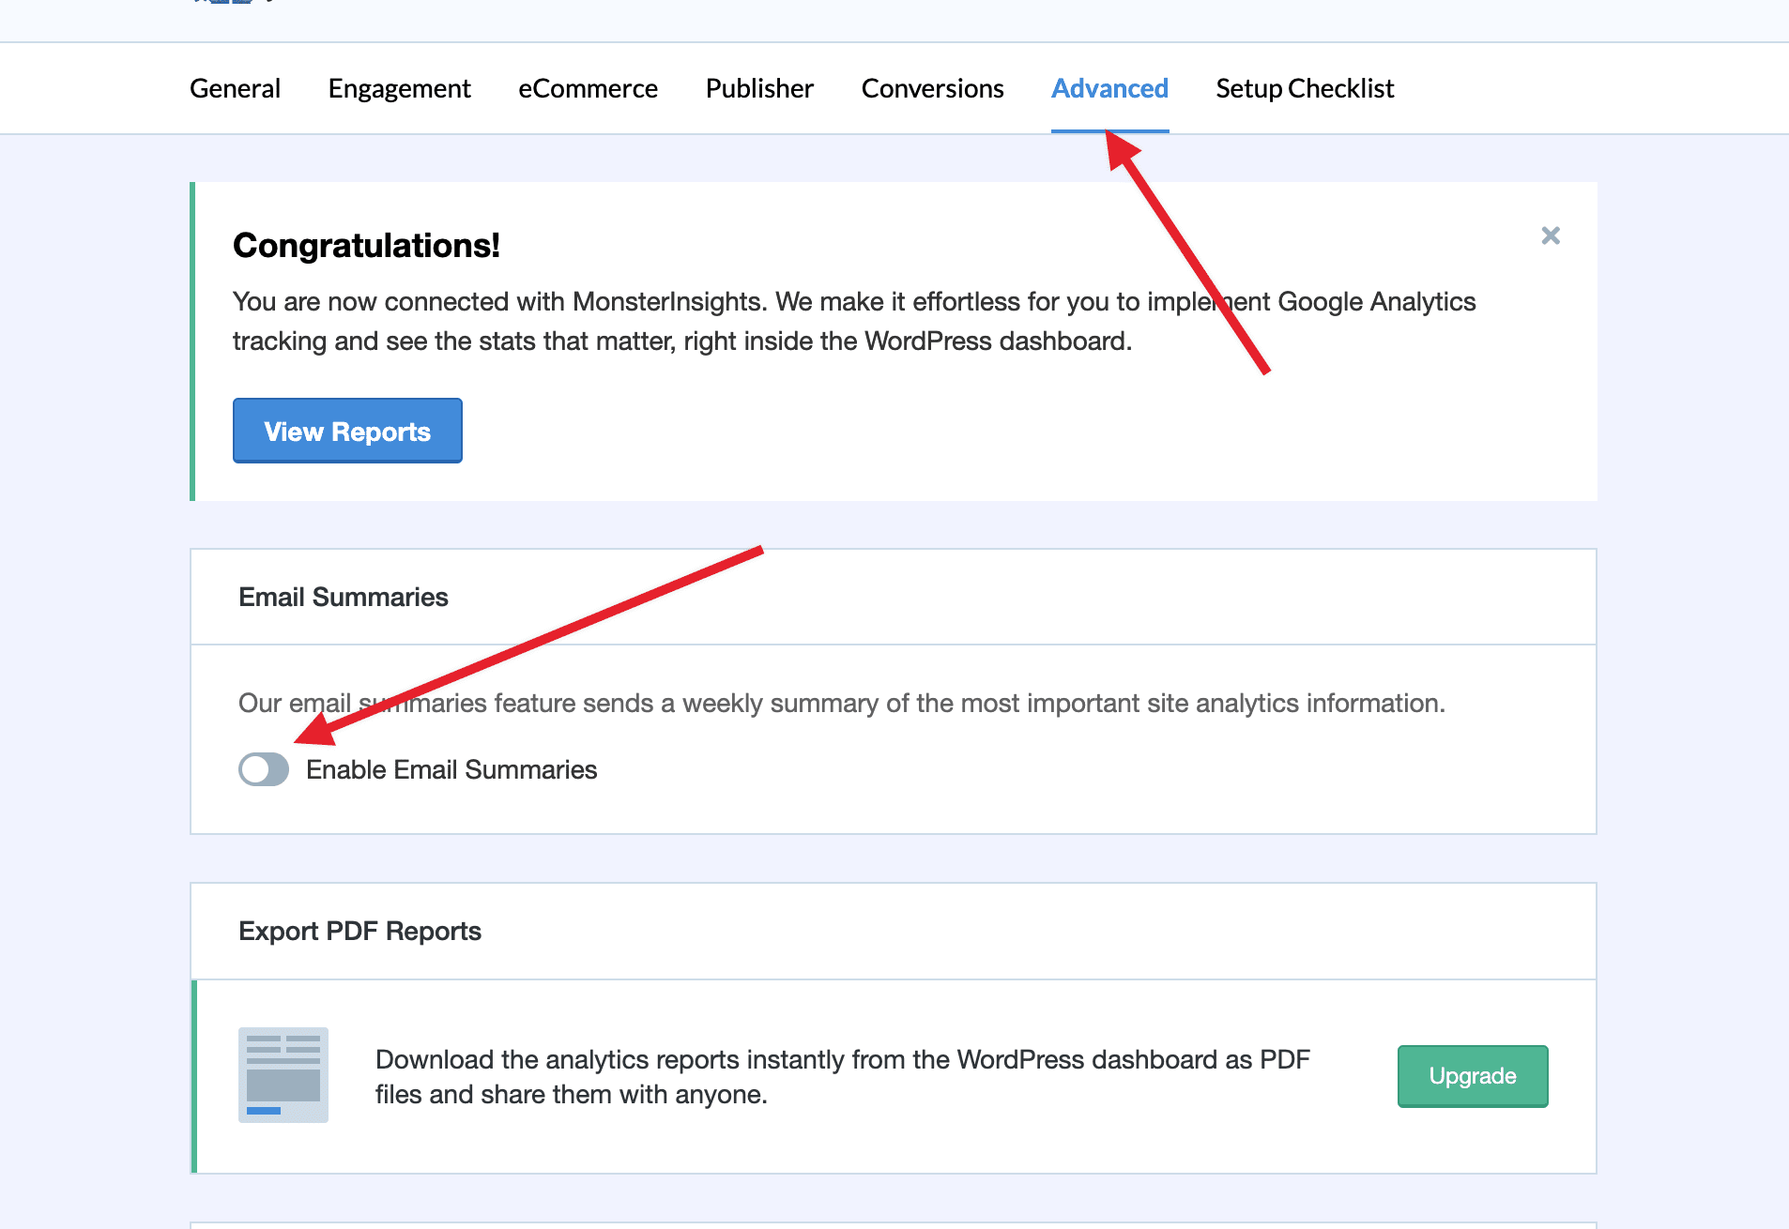Enable the Email Summaries toggle
Viewport: 1789px width, 1229px height.
tap(264, 769)
